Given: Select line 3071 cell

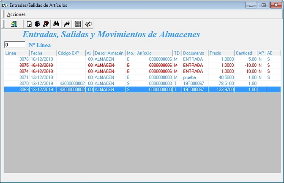Looking at the screenshot, I should (16, 77).
